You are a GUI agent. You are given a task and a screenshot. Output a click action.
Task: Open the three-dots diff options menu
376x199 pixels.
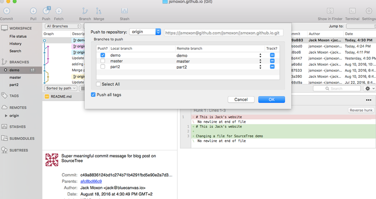[x=368, y=100]
